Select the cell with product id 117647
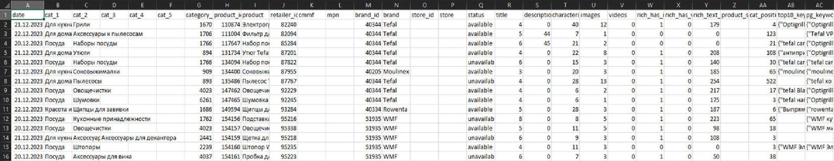Screen dimensions: 834x161 click(227, 43)
